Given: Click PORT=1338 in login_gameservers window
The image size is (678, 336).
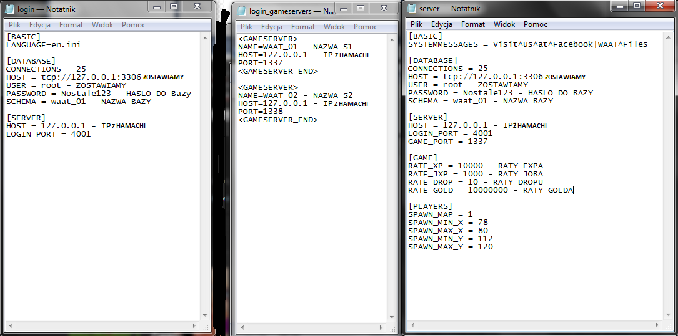Looking at the screenshot, I should pos(261,112).
